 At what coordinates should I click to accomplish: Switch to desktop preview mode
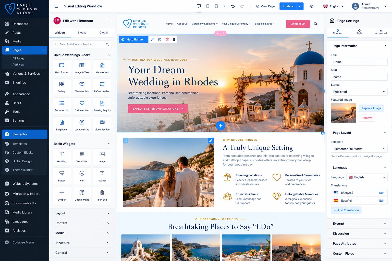199,6
